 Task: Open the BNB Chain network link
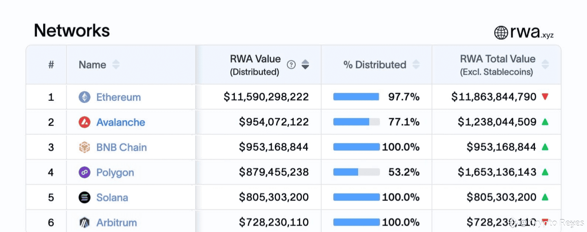tap(121, 147)
